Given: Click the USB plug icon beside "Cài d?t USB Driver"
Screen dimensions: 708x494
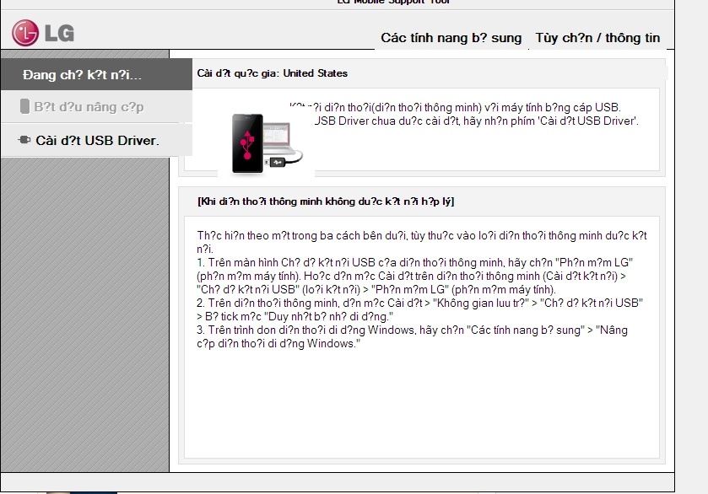Looking at the screenshot, I should [24, 140].
